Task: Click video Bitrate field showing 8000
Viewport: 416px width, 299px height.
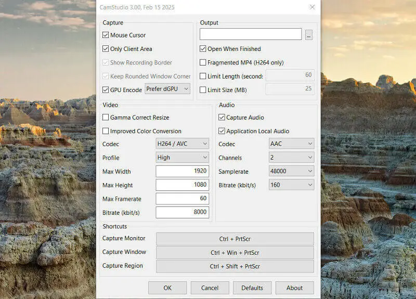Action: point(183,212)
